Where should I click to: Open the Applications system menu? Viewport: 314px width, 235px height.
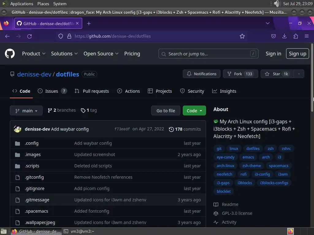click(x=22, y=4)
